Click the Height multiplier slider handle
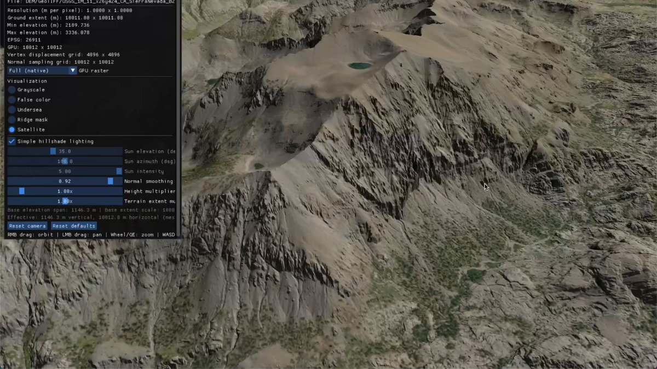Viewport: 657px width, 369px height. (22, 191)
